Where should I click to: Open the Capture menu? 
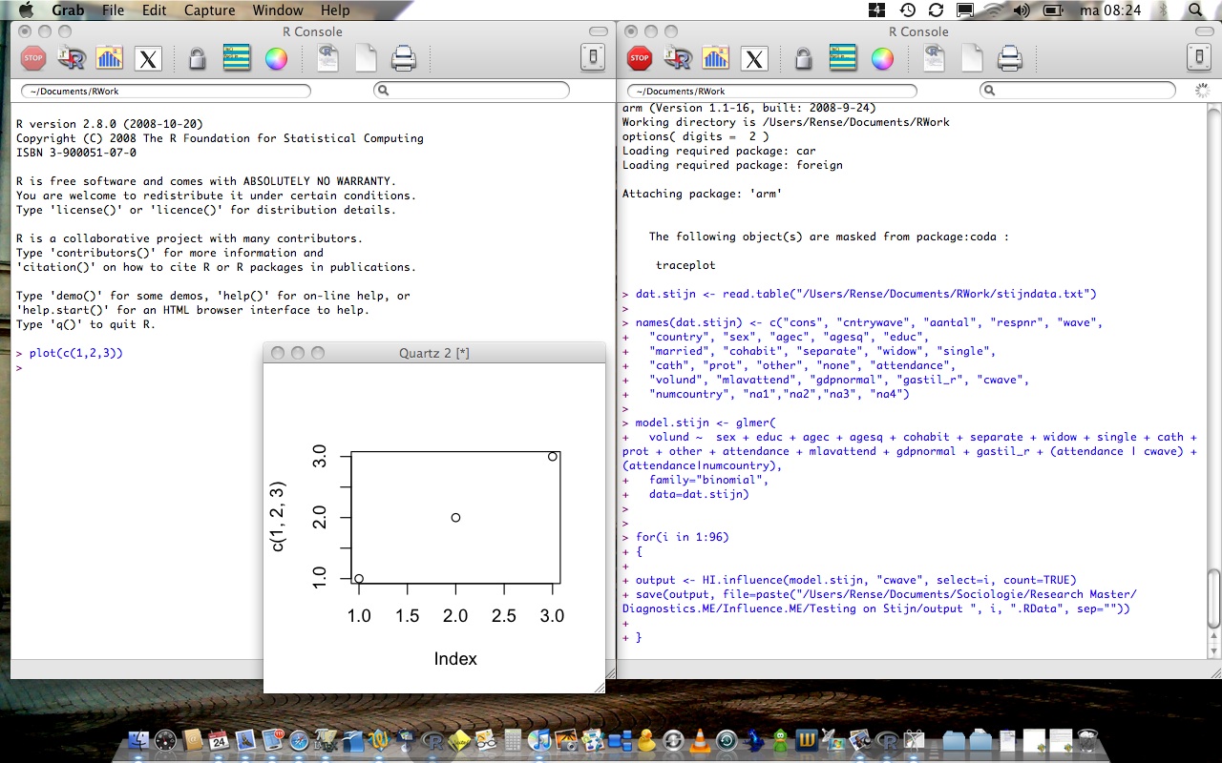(x=209, y=10)
